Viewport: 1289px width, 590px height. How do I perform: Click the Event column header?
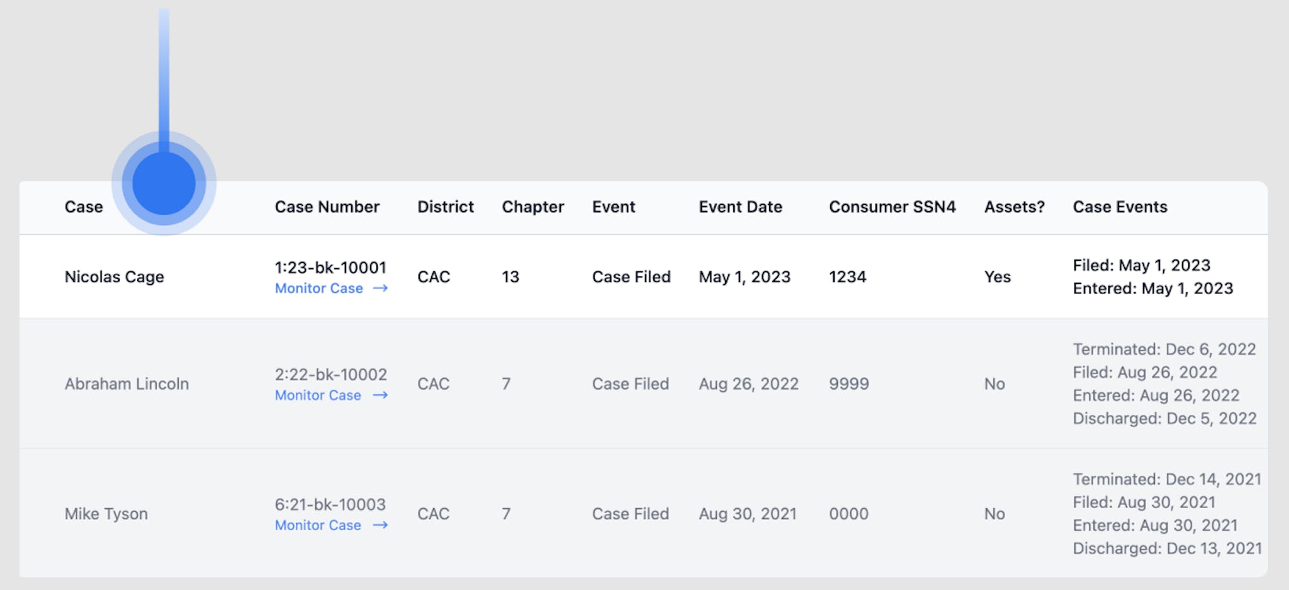coord(614,207)
